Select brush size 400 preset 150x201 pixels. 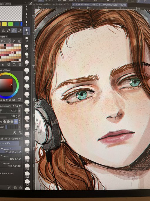click(27, 183)
